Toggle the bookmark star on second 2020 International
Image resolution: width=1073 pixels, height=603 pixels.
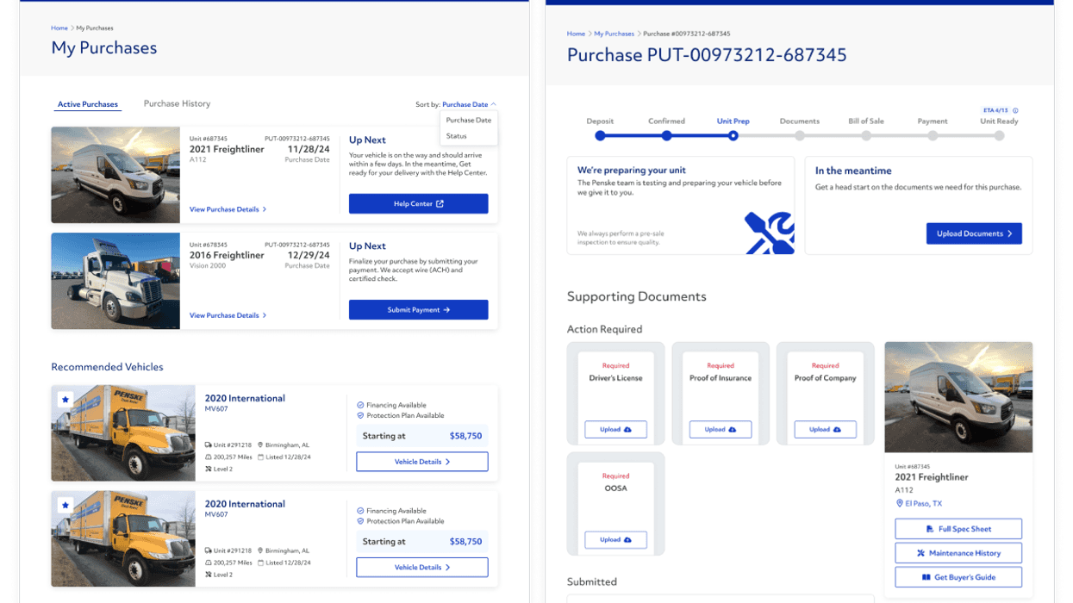click(66, 504)
